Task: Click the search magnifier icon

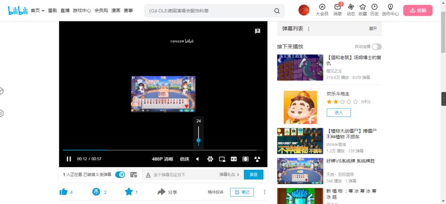Action: pyautogui.click(x=277, y=11)
